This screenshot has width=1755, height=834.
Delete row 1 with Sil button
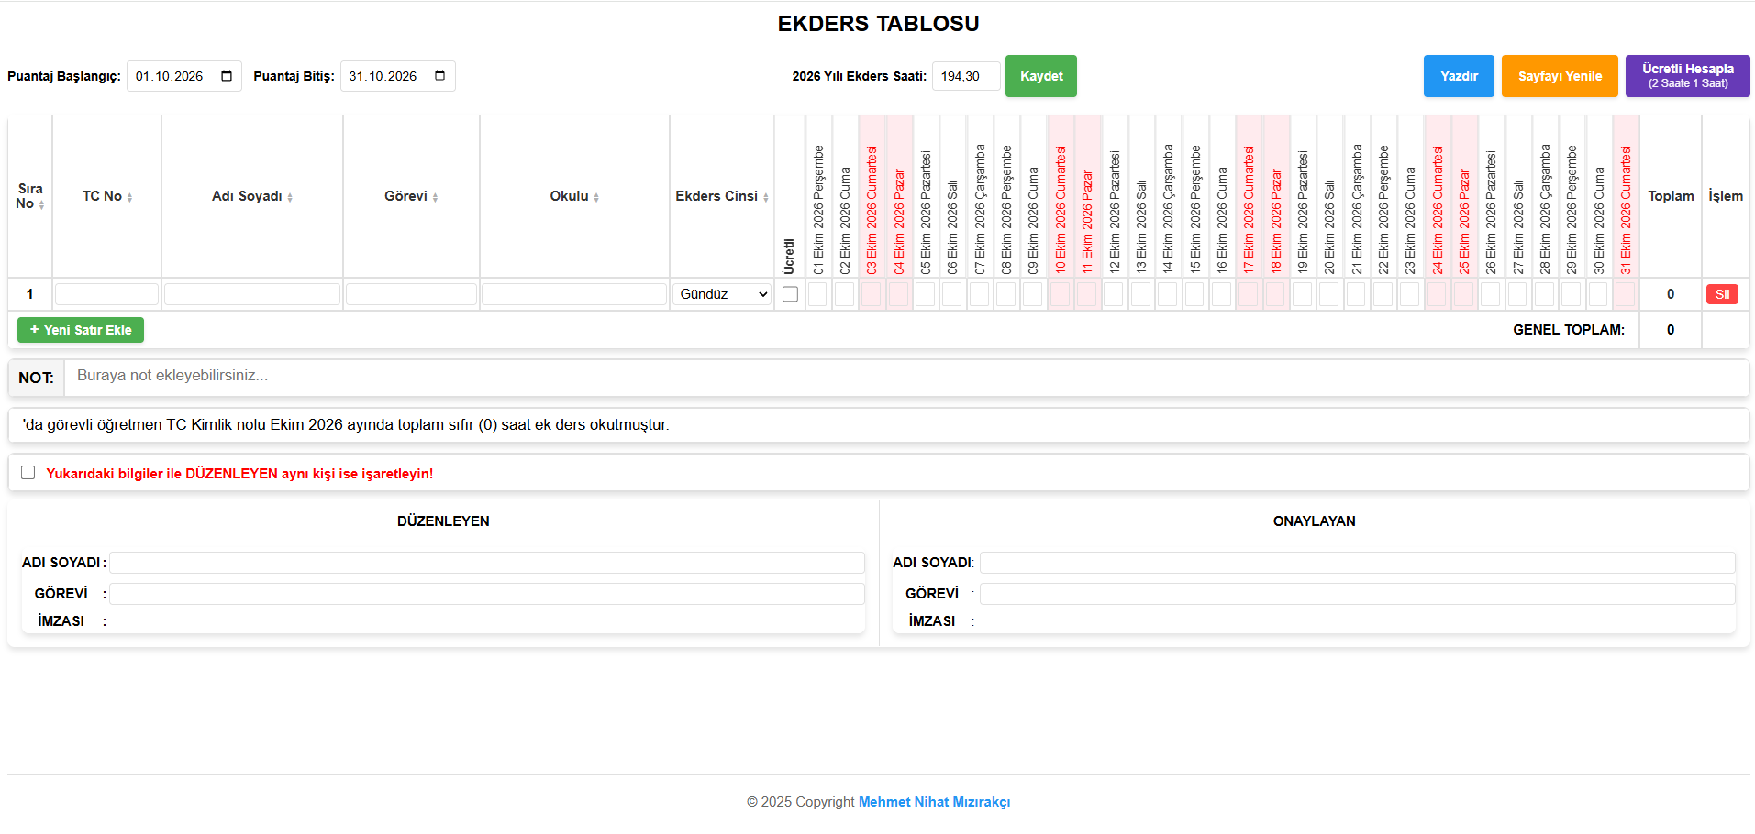click(x=1722, y=294)
